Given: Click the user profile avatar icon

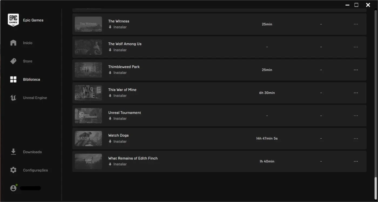Looking at the screenshot, I should coord(13,188).
